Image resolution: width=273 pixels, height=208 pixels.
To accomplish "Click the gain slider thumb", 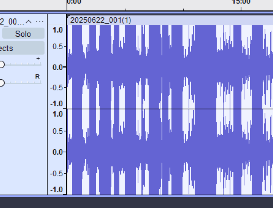I will [x=2, y=64].
